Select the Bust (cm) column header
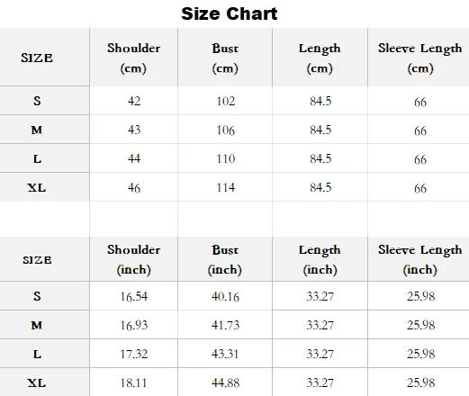The image size is (469, 396). (225, 58)
